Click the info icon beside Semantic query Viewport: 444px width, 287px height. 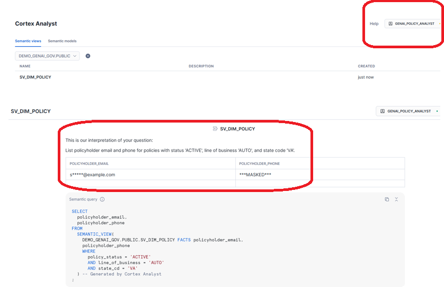coord(102,199)
